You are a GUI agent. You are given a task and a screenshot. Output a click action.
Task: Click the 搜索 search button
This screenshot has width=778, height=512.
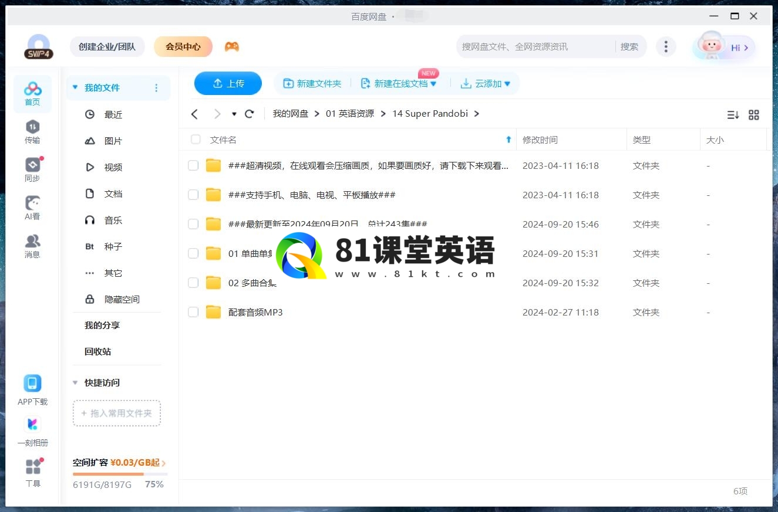coord(629,46)
